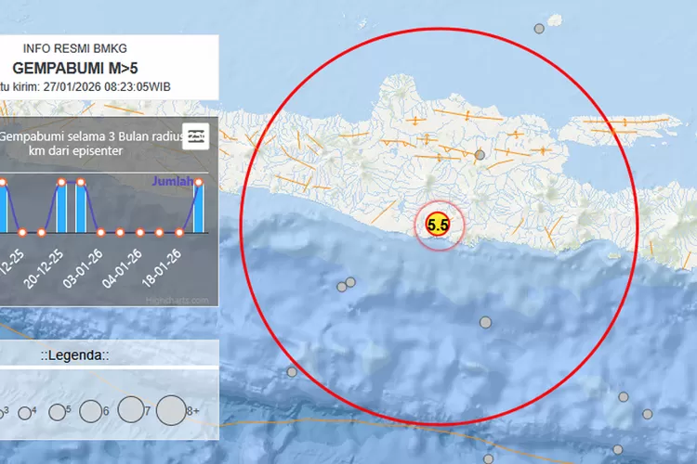Click magnitude 7 circle in the legend
697x464 pixels.
(x=131, y=410)
